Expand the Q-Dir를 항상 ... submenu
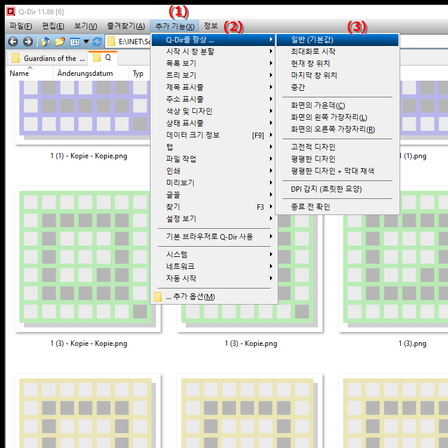Image resolution: width=448 pixels, height=448 pixels. [213, 39]
